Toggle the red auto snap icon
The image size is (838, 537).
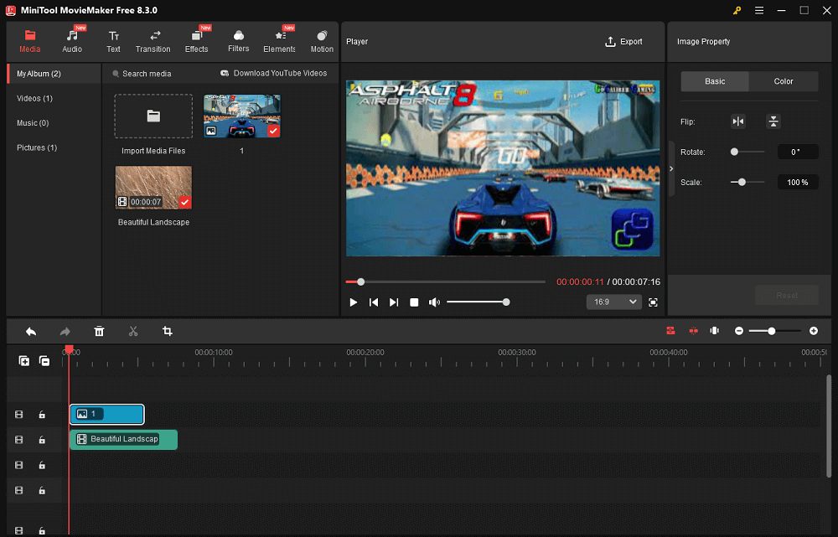click(670, 331)
